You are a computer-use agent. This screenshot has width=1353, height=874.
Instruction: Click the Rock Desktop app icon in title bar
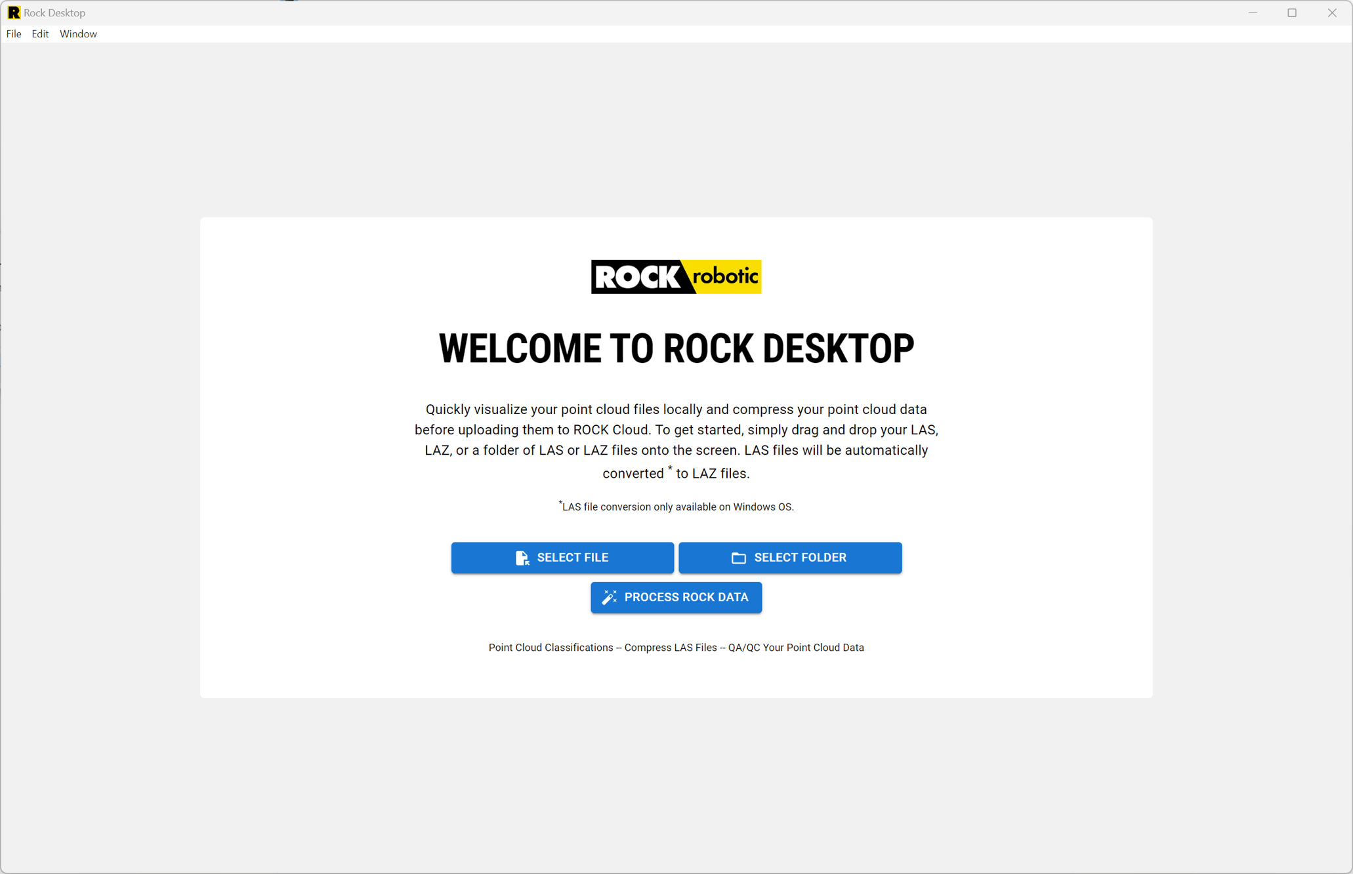(x=13, y=12)
